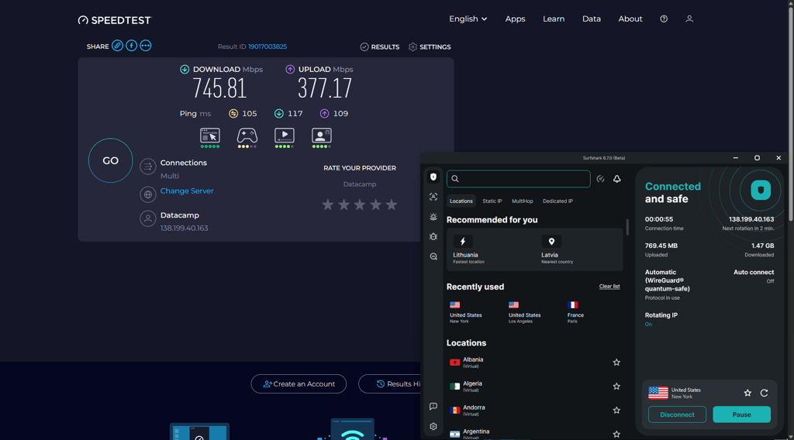Open Surfshark settings gear icon
The width and height of the screenshot is (794, 440).
click(x=433, y=426)
